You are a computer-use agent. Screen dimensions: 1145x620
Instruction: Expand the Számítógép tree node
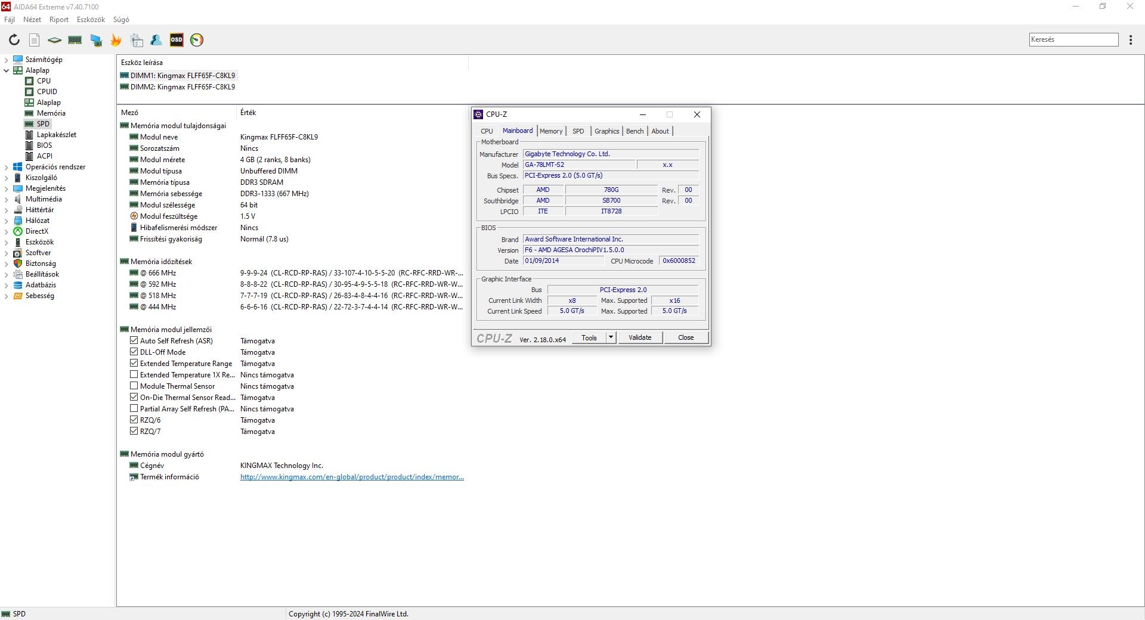pos(6,60)
